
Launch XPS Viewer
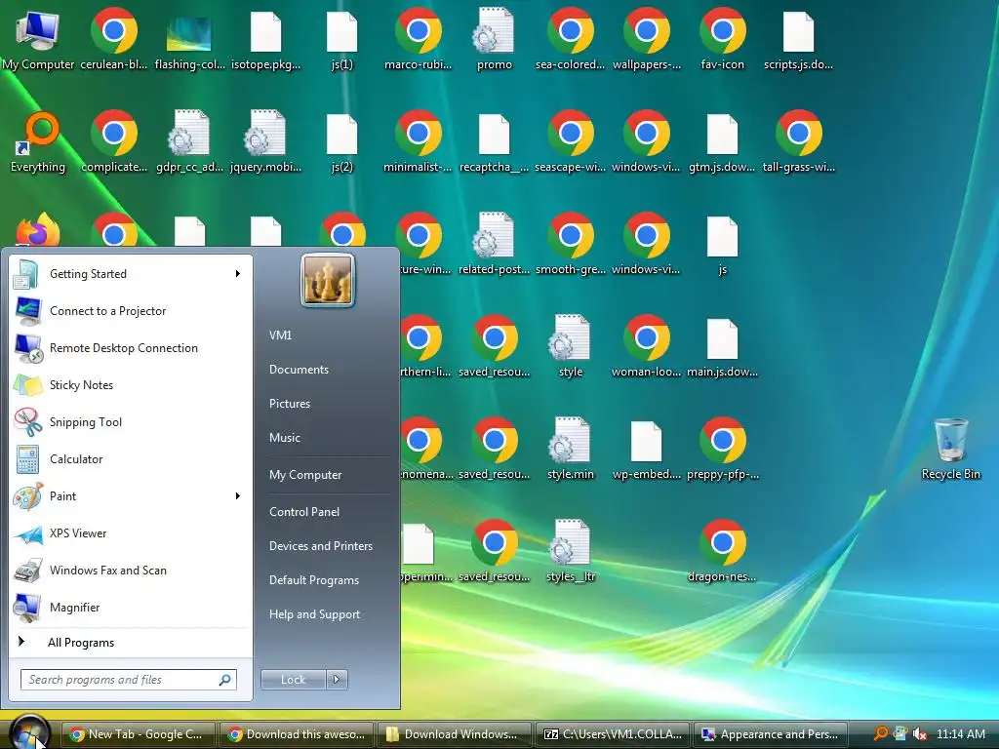point(130,533)
